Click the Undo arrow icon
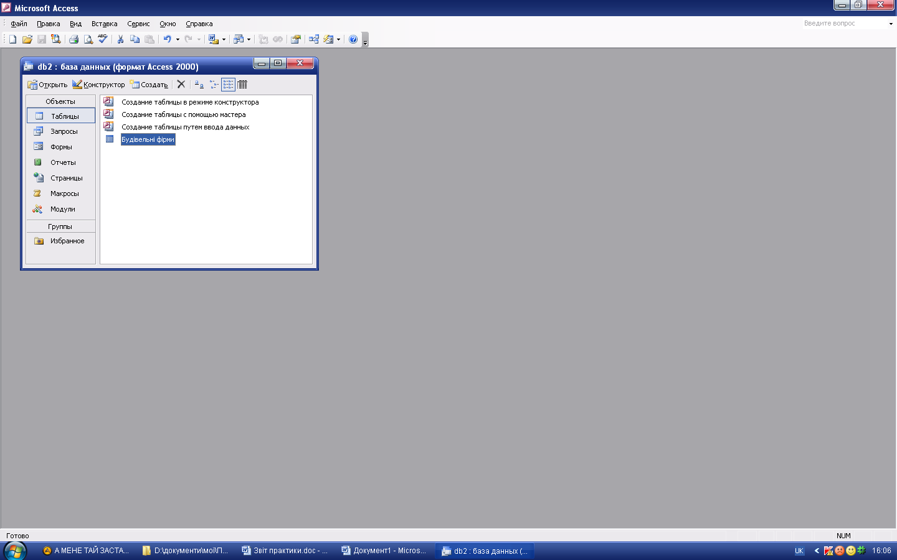The width and height of the screenshot is (897, 560). pos(167,39)
